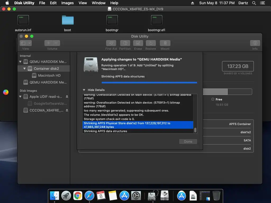Click 'Shrinking APFS data structures' status text

123,76
